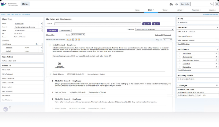Click the Expand All link
The height and width of the screenshot is (127, 219).
click(x=168, y=35)
